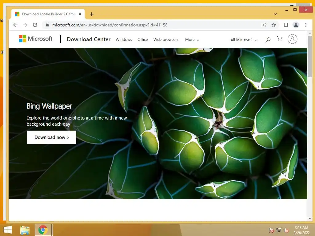Share this page using the share icon

(x=264, y=25)
